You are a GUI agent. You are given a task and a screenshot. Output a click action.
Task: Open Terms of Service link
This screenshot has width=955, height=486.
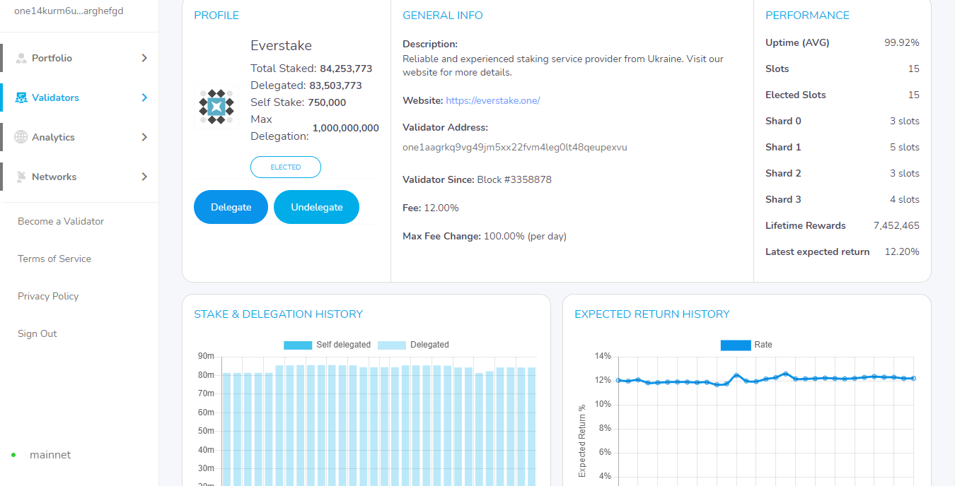54,259
